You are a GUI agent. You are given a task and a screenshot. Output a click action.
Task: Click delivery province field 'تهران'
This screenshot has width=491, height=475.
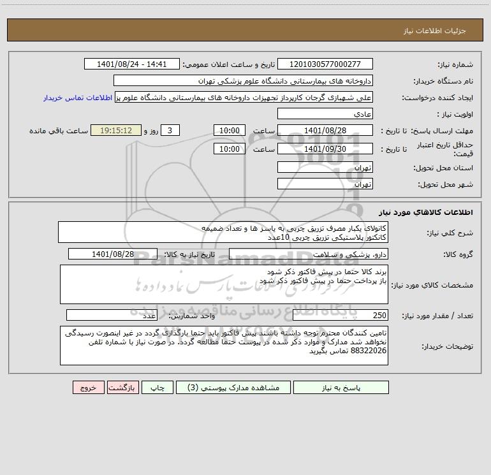click(x=325, y=168)
